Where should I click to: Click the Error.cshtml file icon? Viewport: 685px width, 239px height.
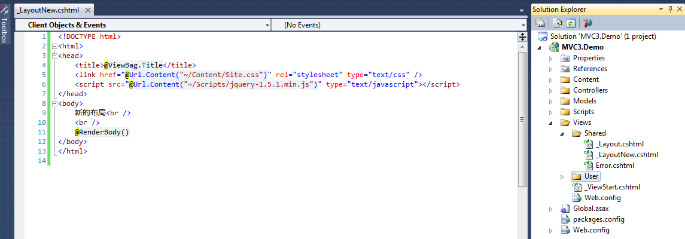tap(589, 166)
